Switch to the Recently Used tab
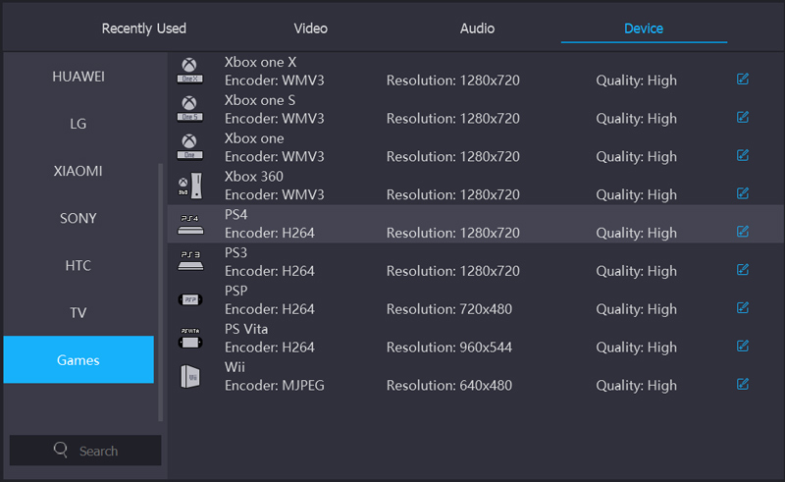785x482 pixels. 144,28
